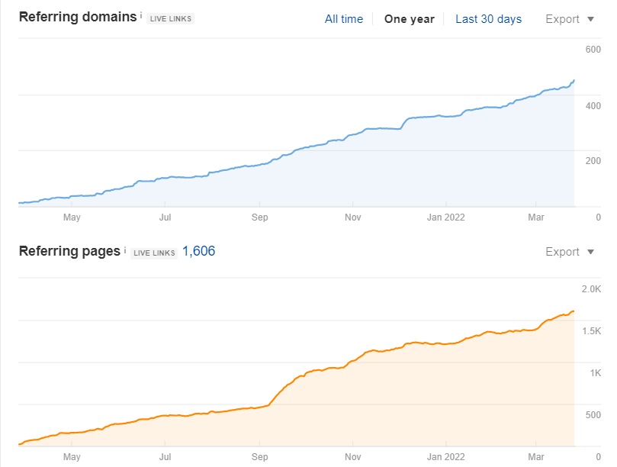Viewport: 617px width, 467px height.
Task: Click the 600 value on the domains y-axis
Action: tap(593, 50)
